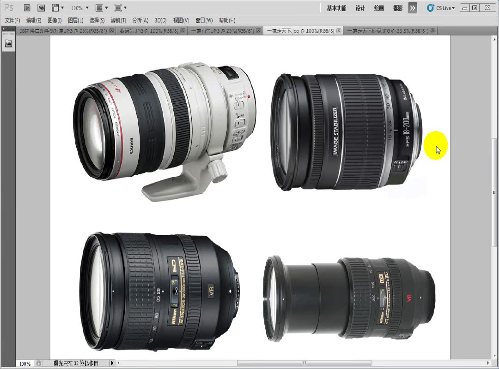
Task: Click the horizontal scrollbar left arrow
Action: click(118, 363)
